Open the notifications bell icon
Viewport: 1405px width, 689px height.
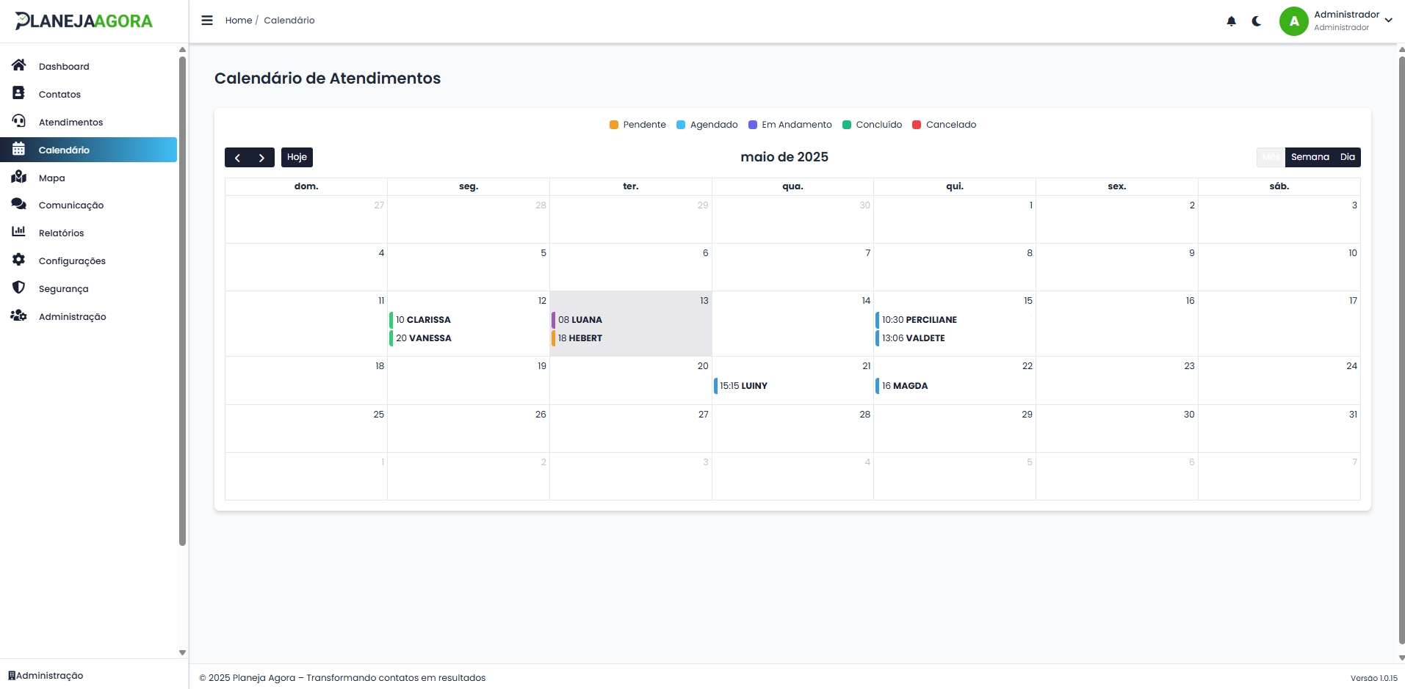point(1231,21)
